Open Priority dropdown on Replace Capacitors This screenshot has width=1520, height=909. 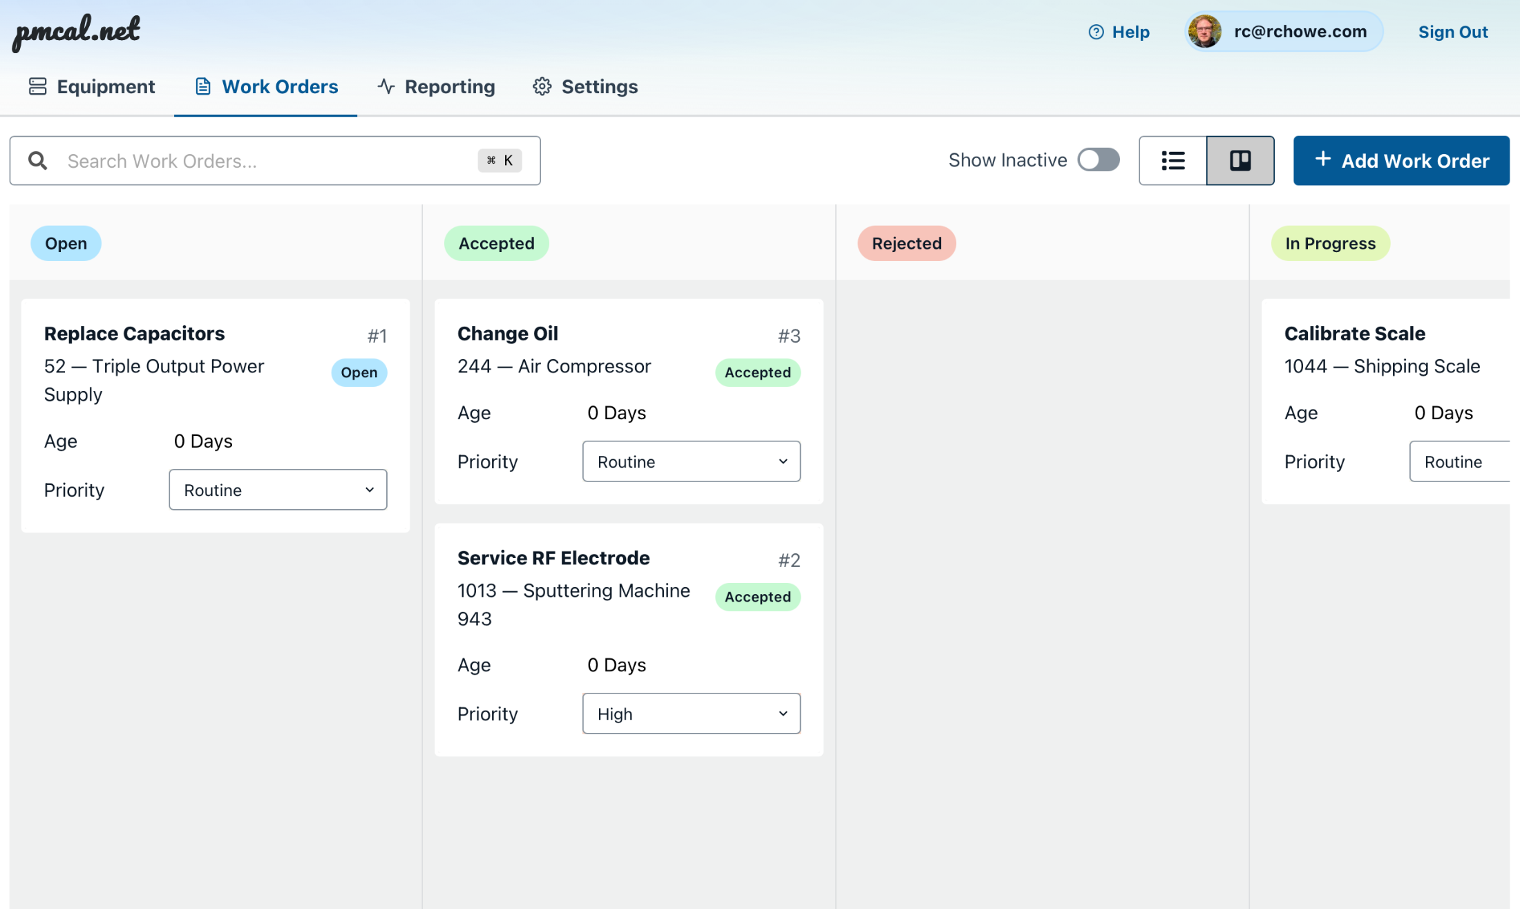point(278,490)
